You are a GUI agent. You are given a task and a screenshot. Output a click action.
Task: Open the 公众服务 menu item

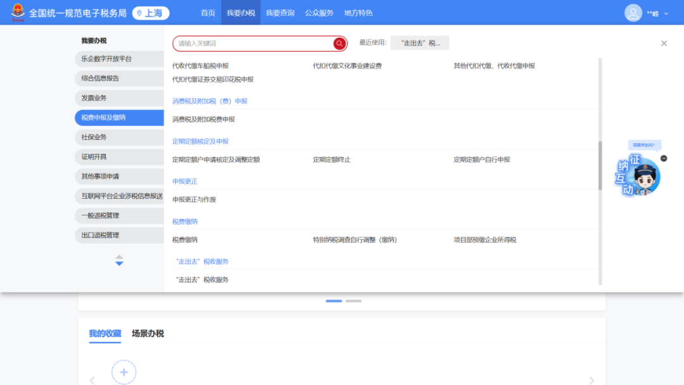click(319, 12)
